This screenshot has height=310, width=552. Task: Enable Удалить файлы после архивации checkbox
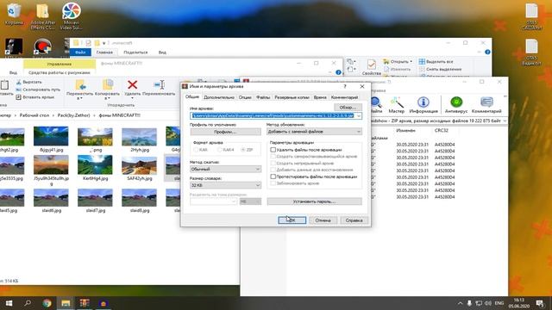(x=273, y=150)
